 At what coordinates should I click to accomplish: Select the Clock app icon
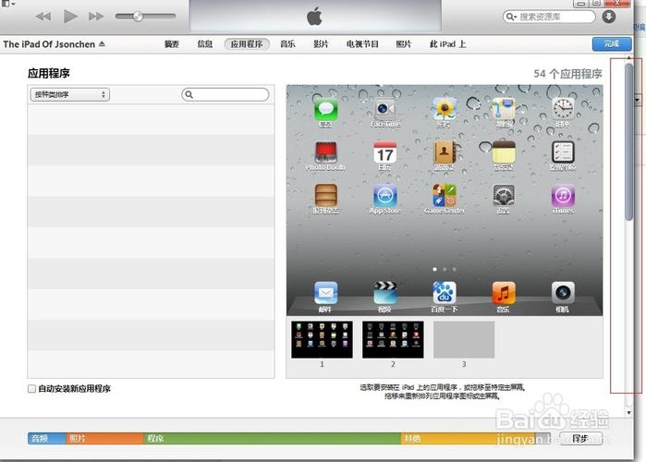click(x=563, y=110)
